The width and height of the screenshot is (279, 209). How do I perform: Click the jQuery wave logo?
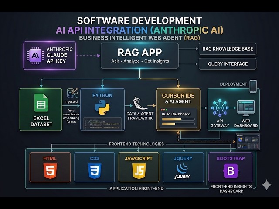[182, 171]
